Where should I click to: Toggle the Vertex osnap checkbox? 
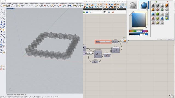(42, 97)
